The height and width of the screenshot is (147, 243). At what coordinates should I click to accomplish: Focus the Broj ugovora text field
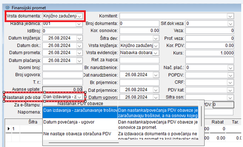[62, 75]
